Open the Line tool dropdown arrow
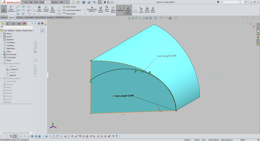 (x=20, y=7)
